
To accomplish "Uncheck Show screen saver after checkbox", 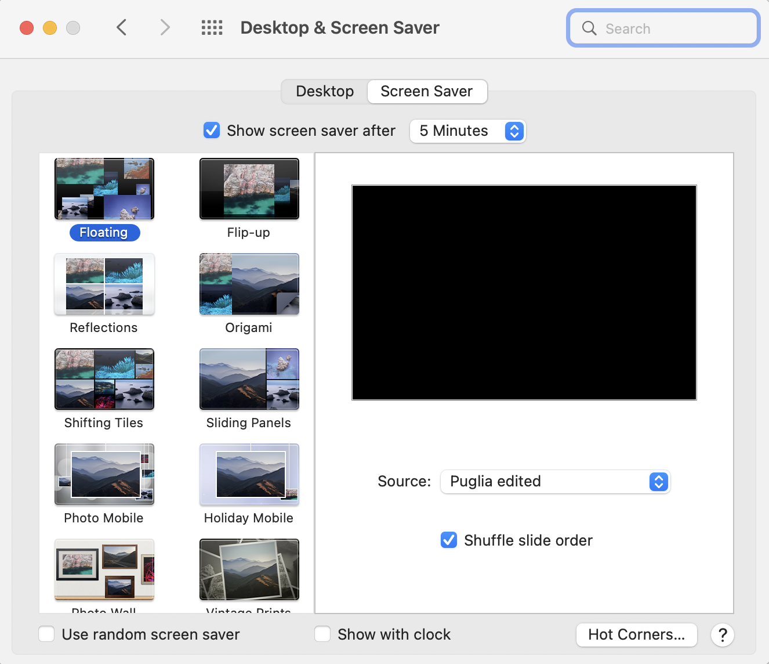I will pos(212,130).
